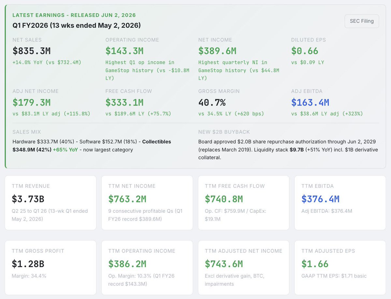The height and width of the screenshot is (299, 391).
Task: Click the TTM Gross Profit value $1.28B
Action: coord(28,264)
